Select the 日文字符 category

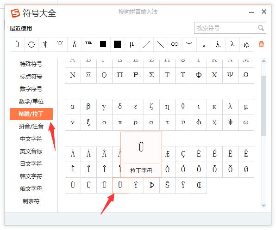(x=31, y=164)
